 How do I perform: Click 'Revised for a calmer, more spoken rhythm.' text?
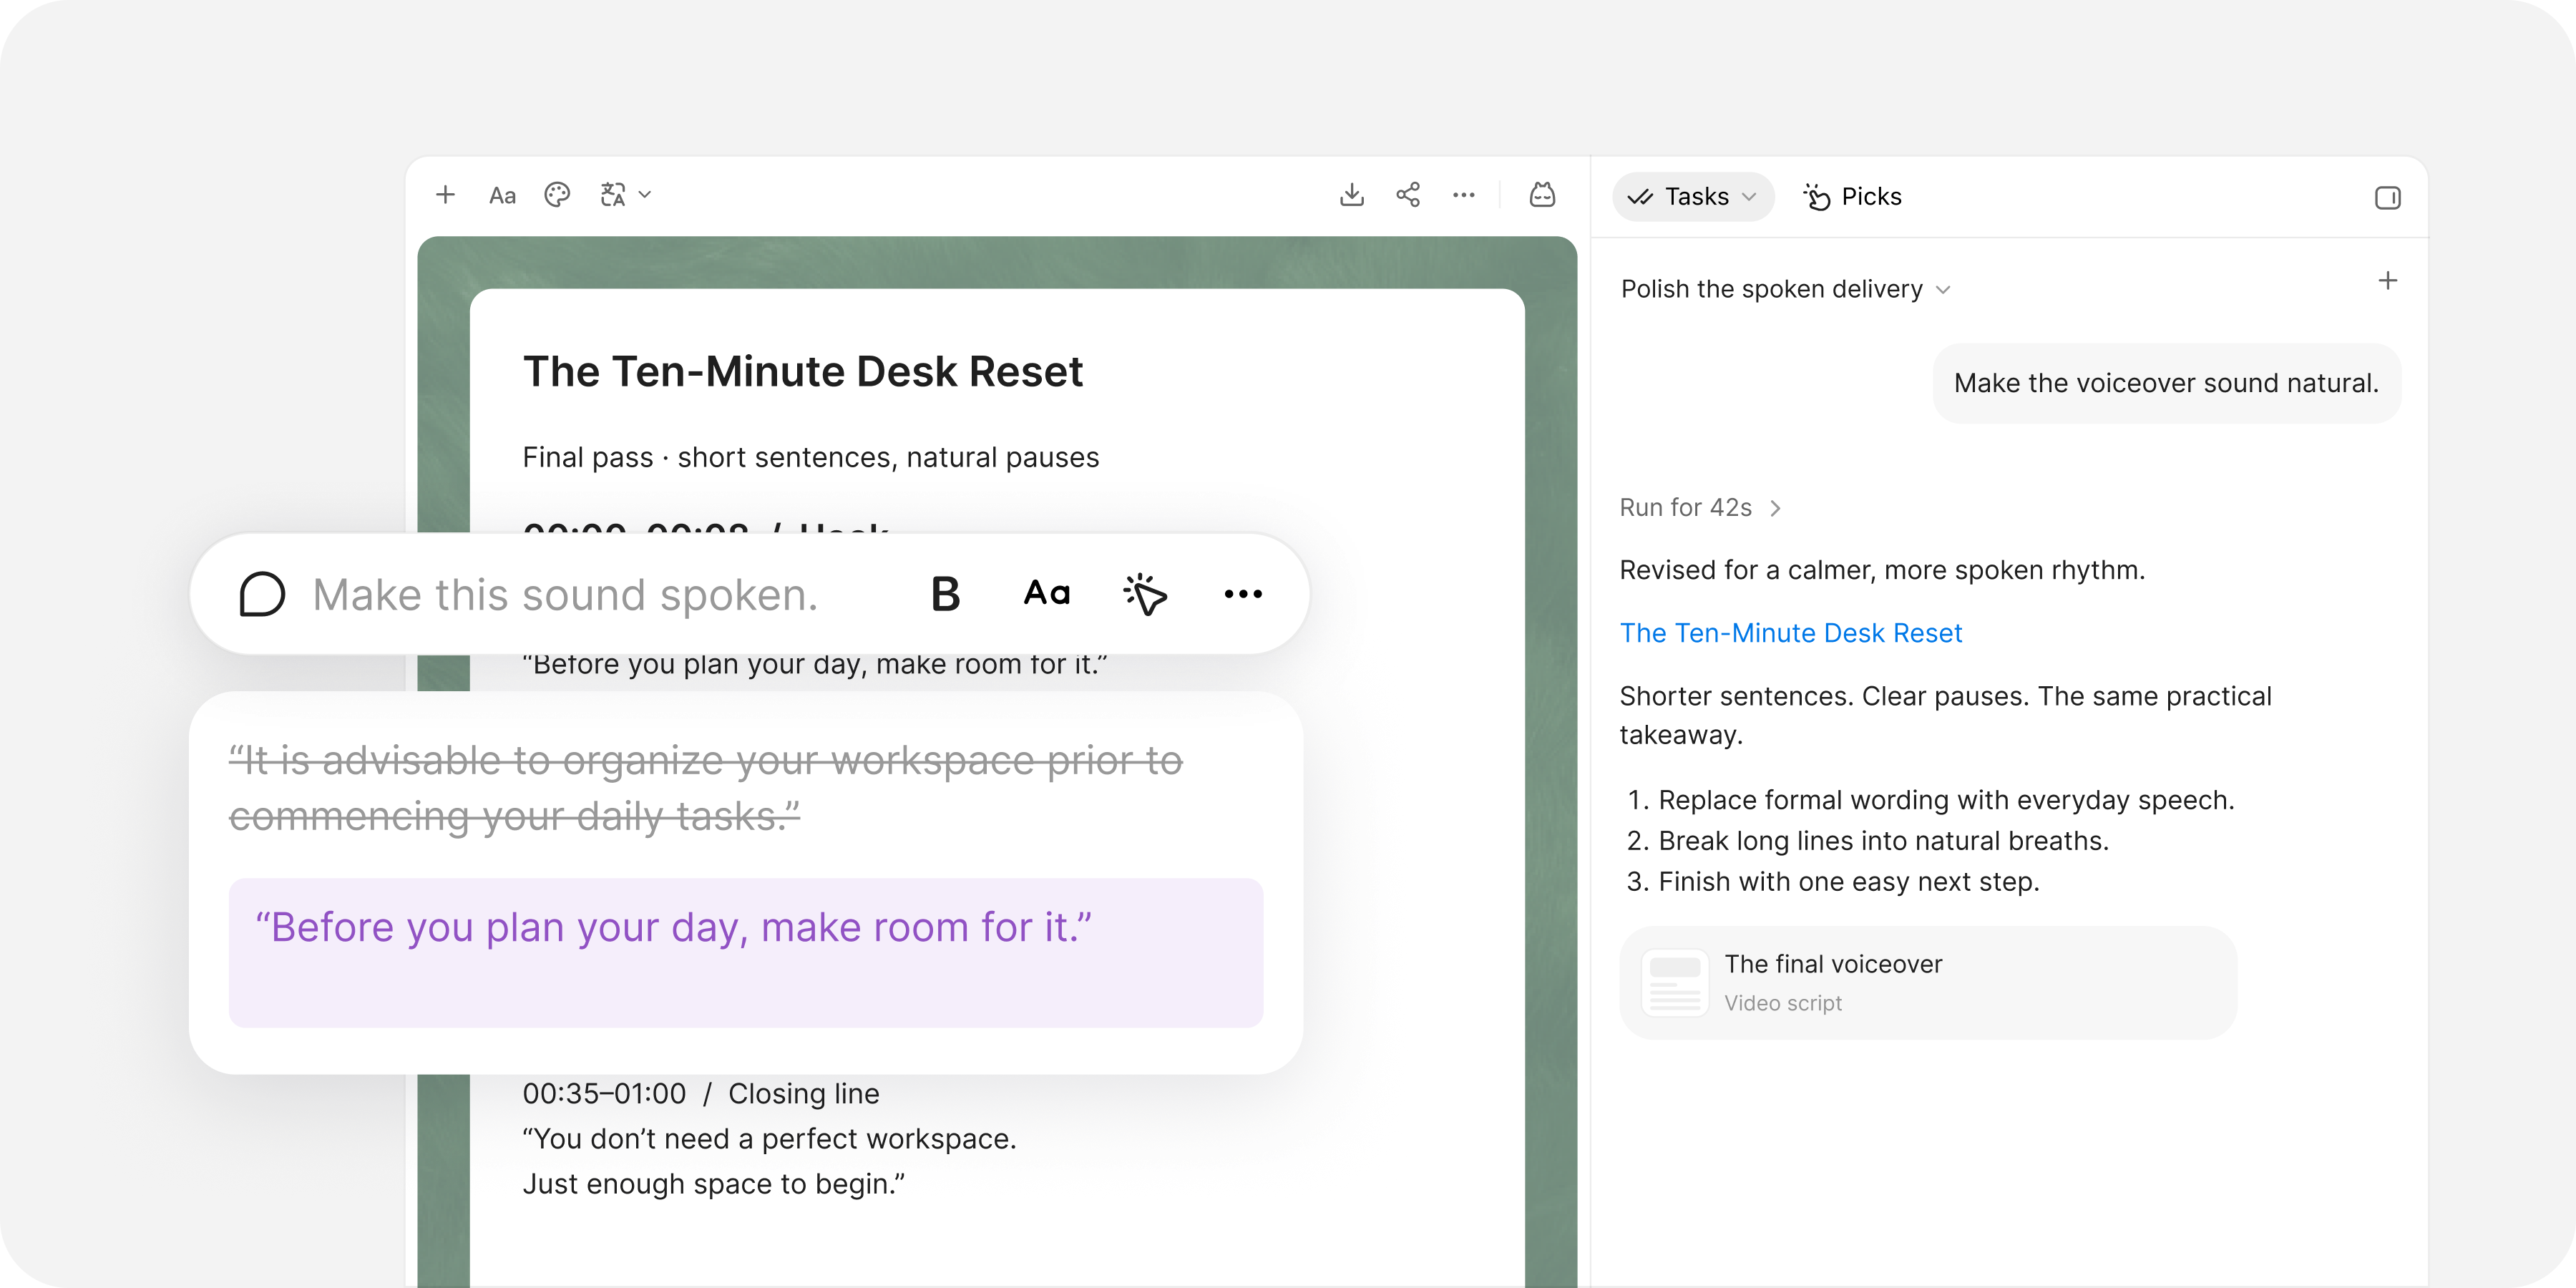click(x=1883, y=570)
